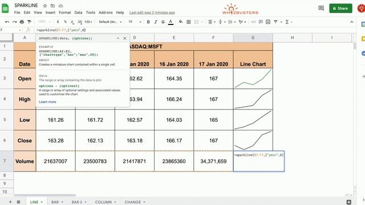The image size is (365, 205).
Task: Open the View menu
Action: pyautogui.click(x=38, y=13)
